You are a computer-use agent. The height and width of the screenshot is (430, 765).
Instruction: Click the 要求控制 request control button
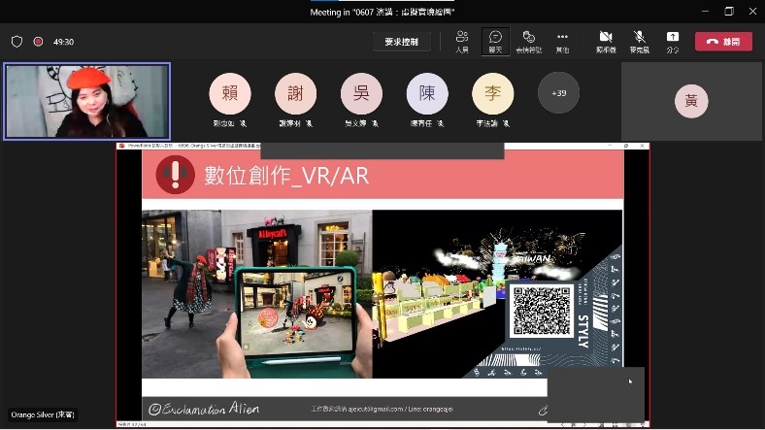[x=401, y=42]
